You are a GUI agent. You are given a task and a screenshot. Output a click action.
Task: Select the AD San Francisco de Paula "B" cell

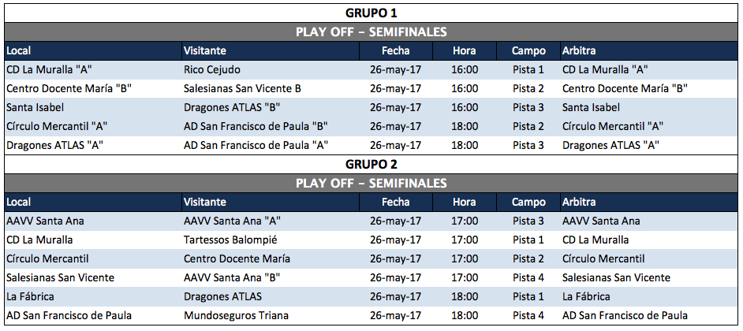coord(256,126)
